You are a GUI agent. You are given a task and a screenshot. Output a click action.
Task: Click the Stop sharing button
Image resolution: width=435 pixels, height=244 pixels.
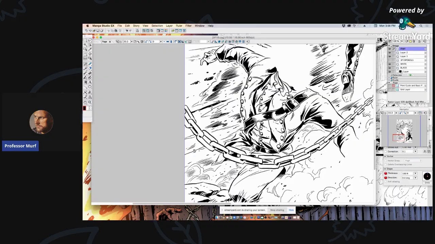(277, 210)
